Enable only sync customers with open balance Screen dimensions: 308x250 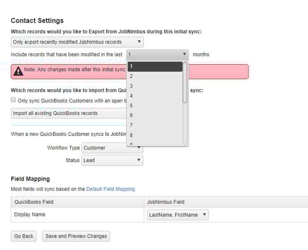click(x=13, y=100)
